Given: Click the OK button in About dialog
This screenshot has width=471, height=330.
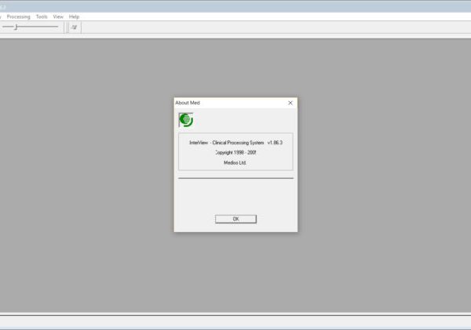Looking at the screenshot, I should (235, 219).
